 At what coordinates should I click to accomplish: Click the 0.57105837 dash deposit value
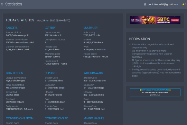[56, 102]
